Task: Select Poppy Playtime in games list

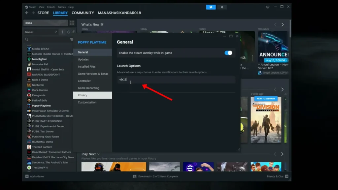Action: [x=41, y=106]
